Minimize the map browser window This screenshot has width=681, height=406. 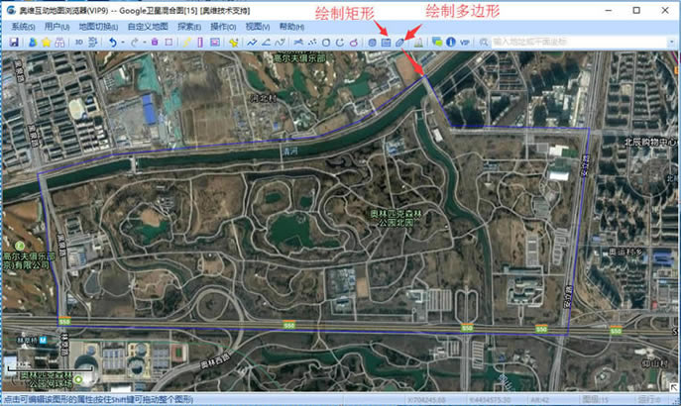pyautogui.click(x=609, y=10)
